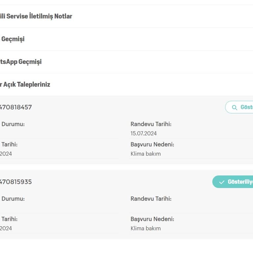Click the checkmark icon in Gösteriliyor button

[222, 182]
